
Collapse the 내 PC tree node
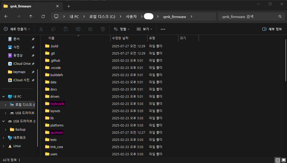point(4,97)
